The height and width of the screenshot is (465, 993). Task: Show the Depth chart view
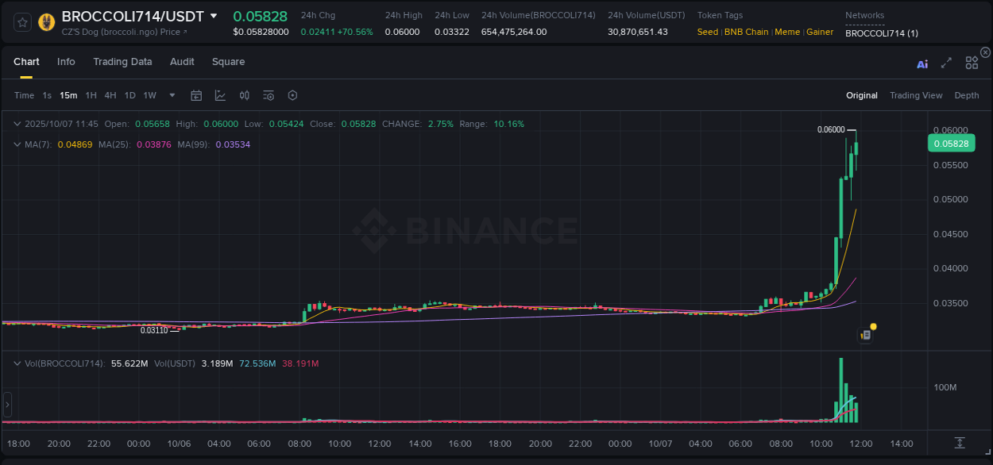click(966, 95)
